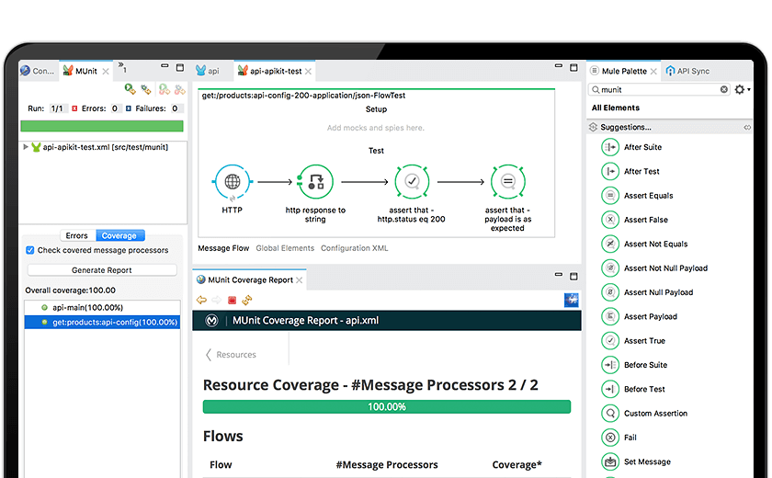Pick the After Test palette element
The height and width of the screenshot is (478, 772).
click(x=630, y=171)
